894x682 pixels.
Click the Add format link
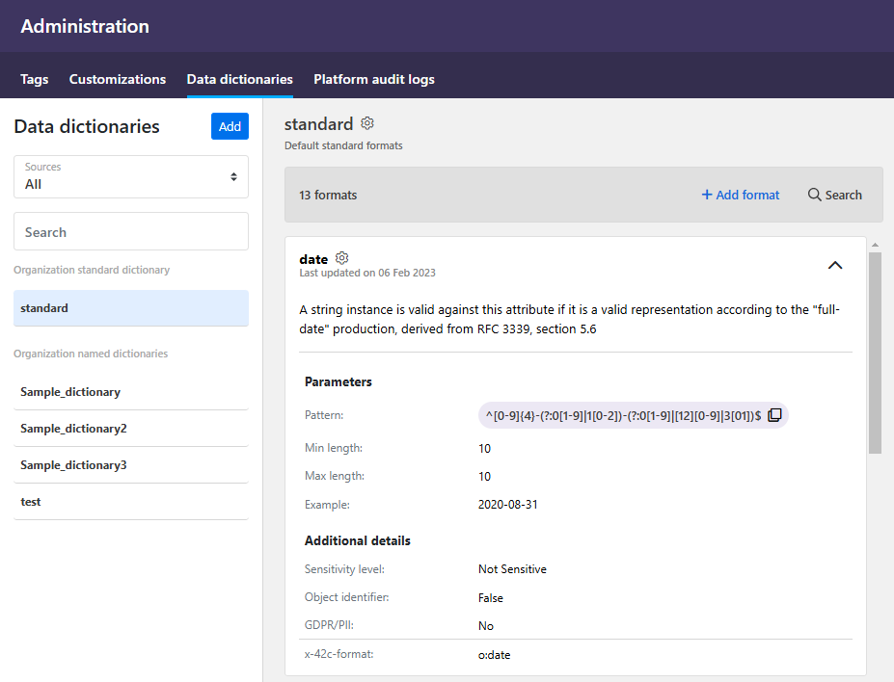point(747,195)
